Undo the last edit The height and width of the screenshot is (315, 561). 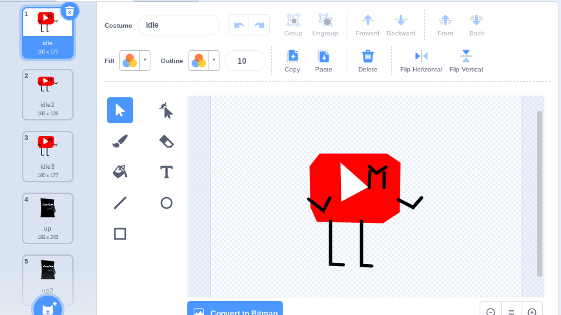tap(239, 25)
